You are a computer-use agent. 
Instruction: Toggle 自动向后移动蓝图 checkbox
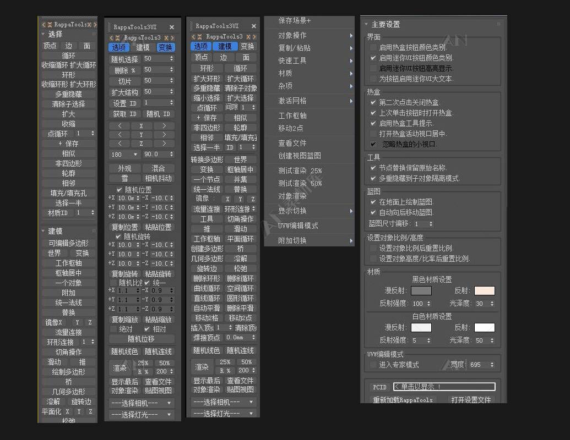373,212
